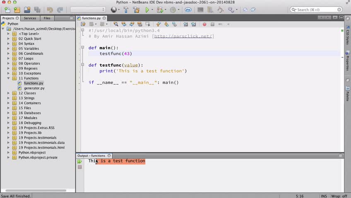Viewport: 351px width, 198px height.
Task: Click in the Search field at top right
Action: pos(316,9)
